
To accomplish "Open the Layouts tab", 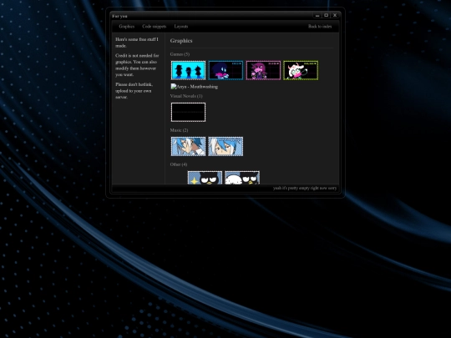I will point(181,27).
